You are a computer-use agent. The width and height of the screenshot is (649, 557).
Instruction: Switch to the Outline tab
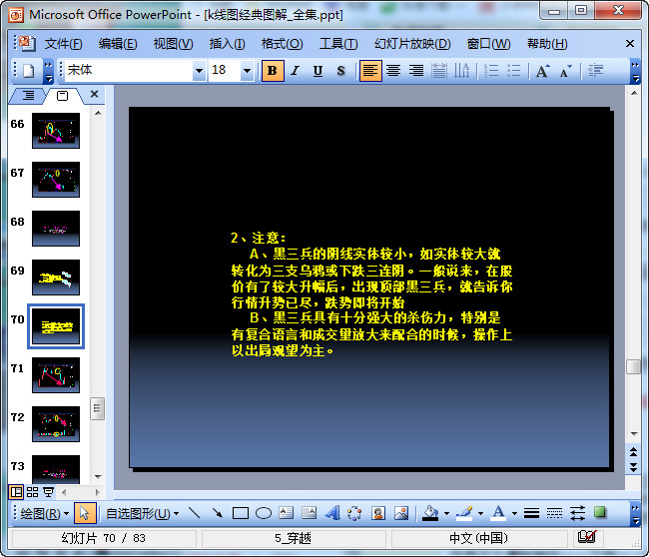pos(28,96)
